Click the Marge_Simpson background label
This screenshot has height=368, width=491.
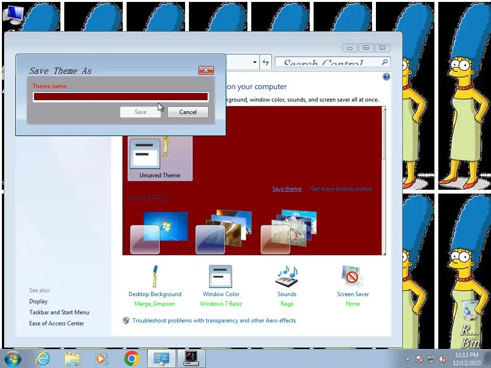click(155, 303)
